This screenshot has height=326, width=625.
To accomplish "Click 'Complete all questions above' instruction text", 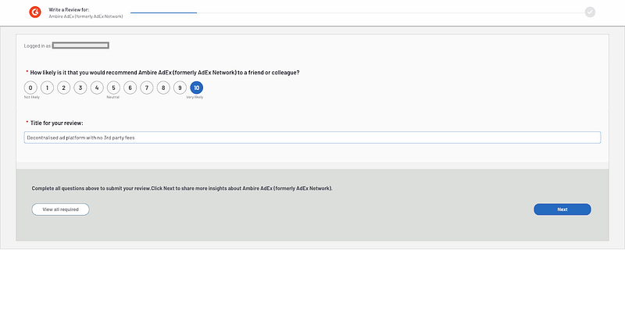I will coord(182,188).
